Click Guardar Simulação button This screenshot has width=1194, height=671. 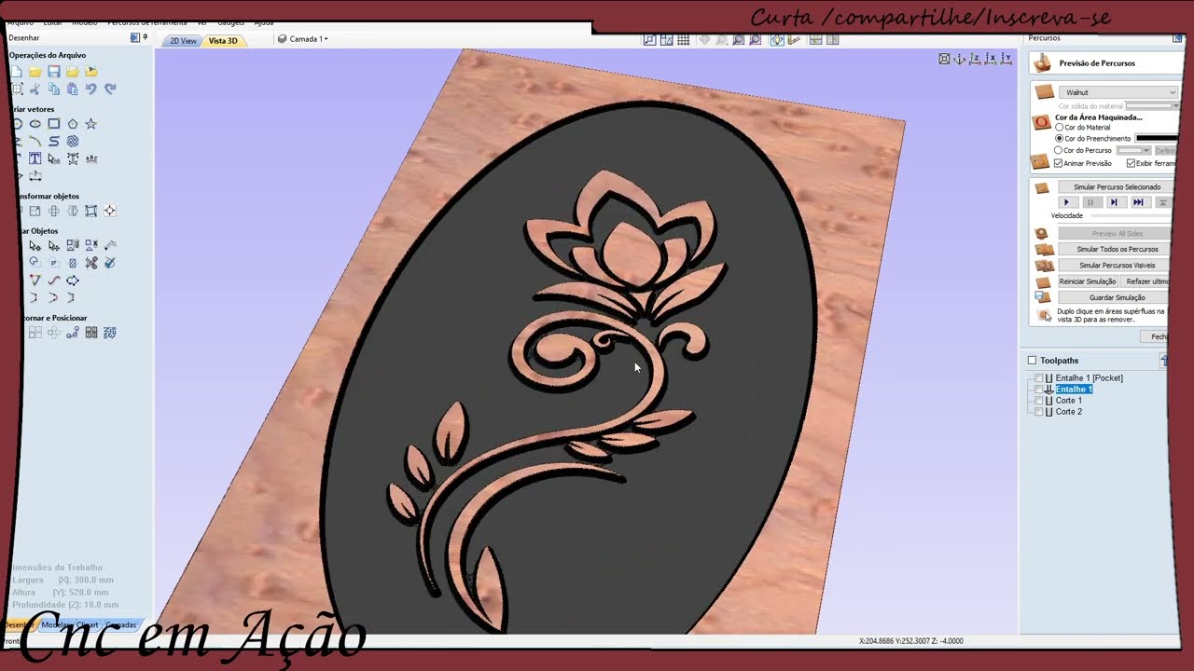1117,297
